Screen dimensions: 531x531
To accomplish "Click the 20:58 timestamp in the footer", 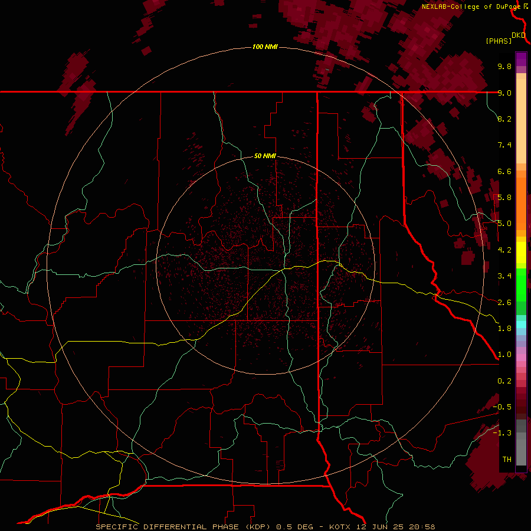I will pos(422,527).
